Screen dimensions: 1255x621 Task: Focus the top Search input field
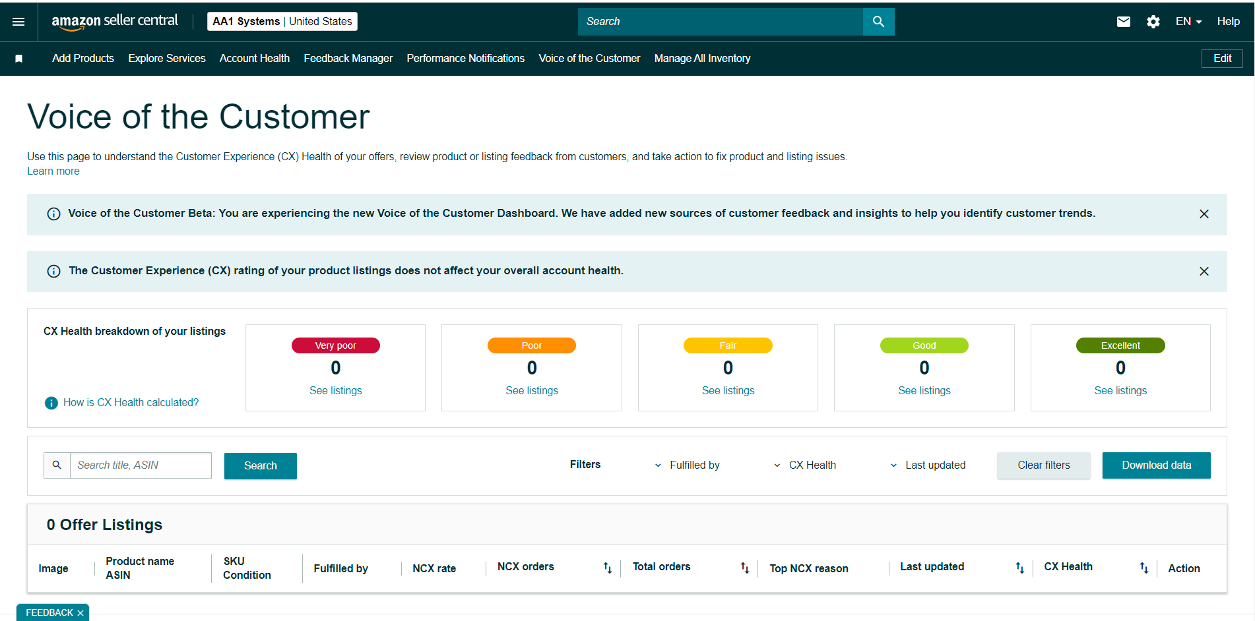(x=721, y=22)
